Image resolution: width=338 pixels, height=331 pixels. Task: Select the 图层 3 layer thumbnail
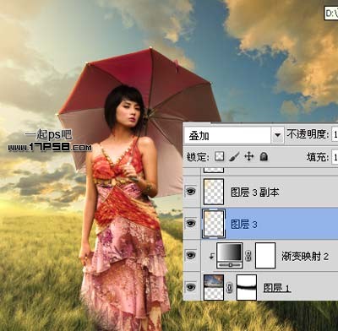point(214,224)
